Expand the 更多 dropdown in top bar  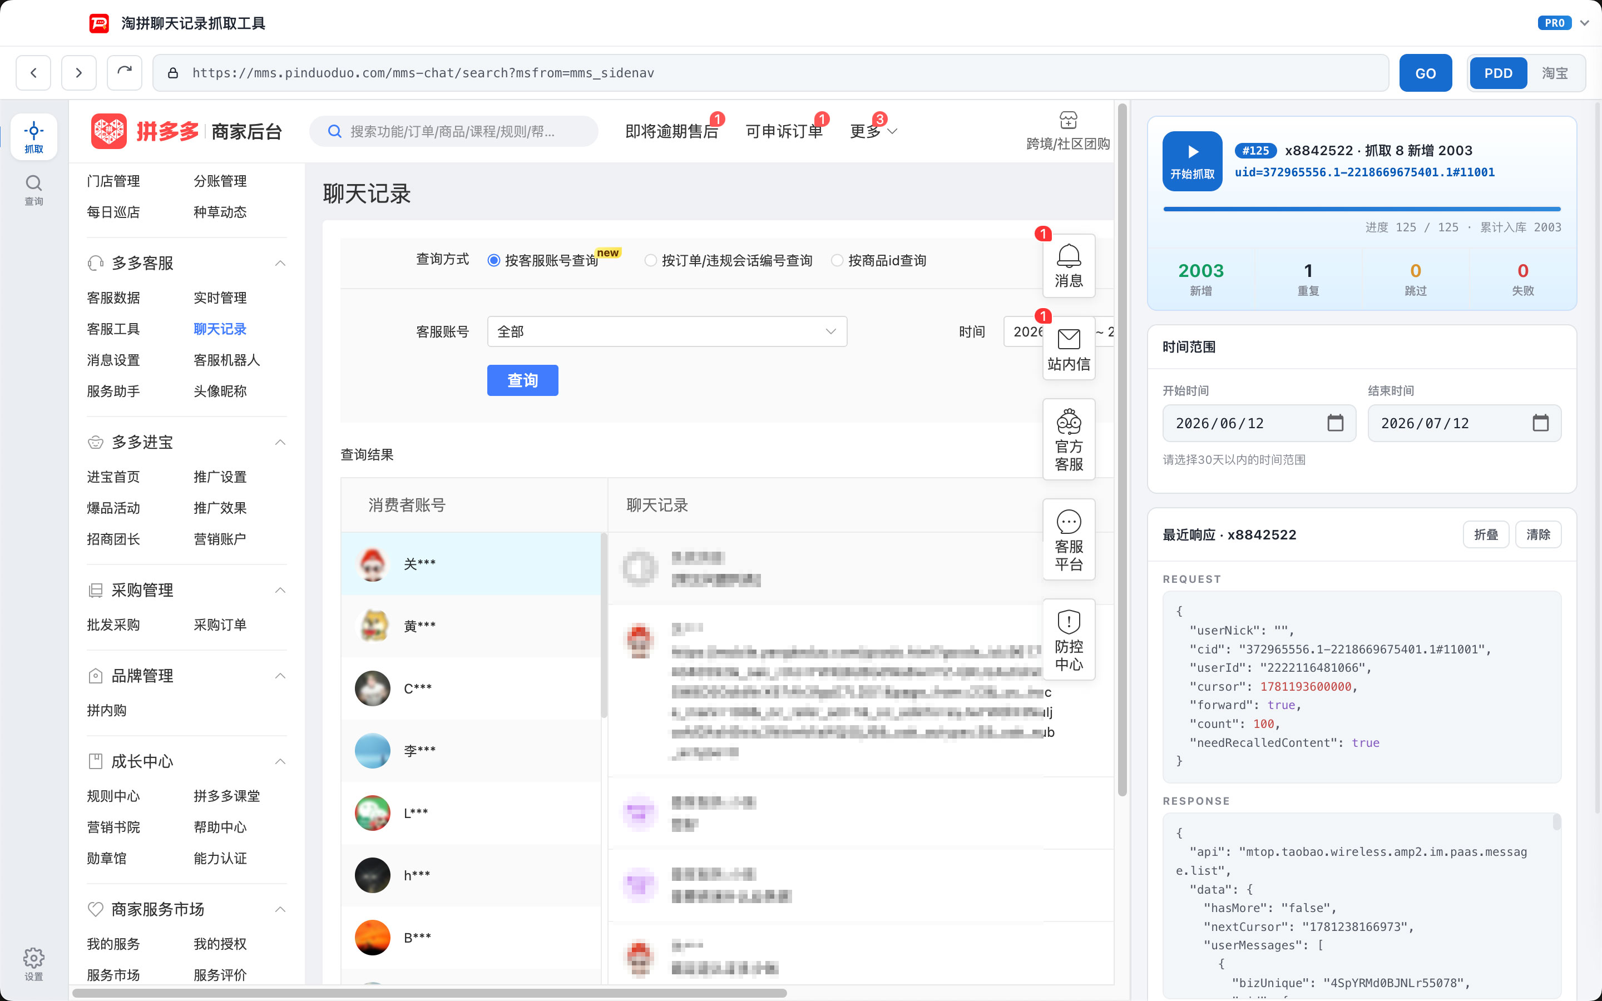click(873, 131)
